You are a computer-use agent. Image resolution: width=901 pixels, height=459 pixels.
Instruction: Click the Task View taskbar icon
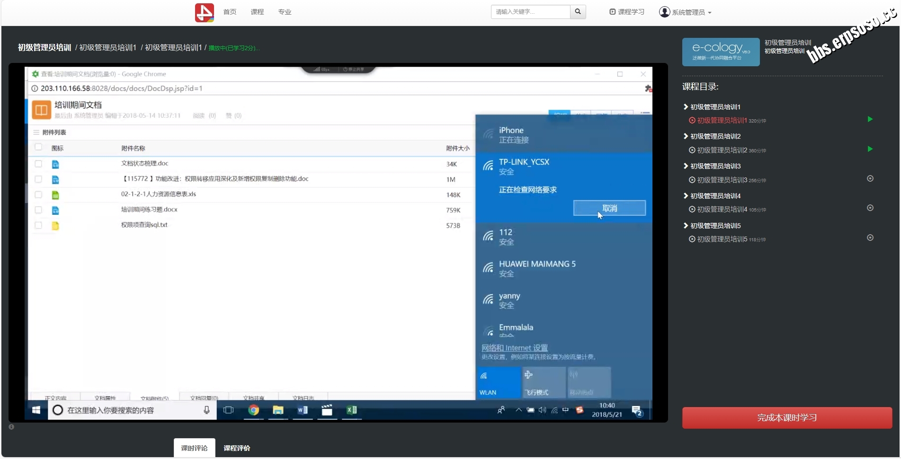pyautogui.click(x=229, y=410)
